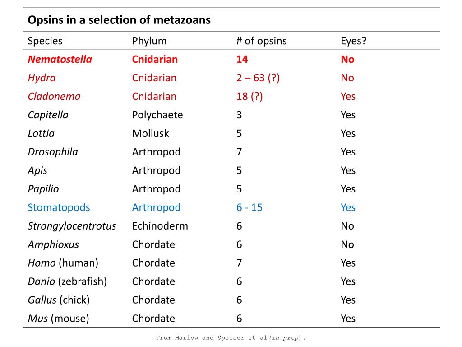This screenshot has width=462, height=347.
Task: Click the '# of opsins' column header
Action: coord(261,41)
